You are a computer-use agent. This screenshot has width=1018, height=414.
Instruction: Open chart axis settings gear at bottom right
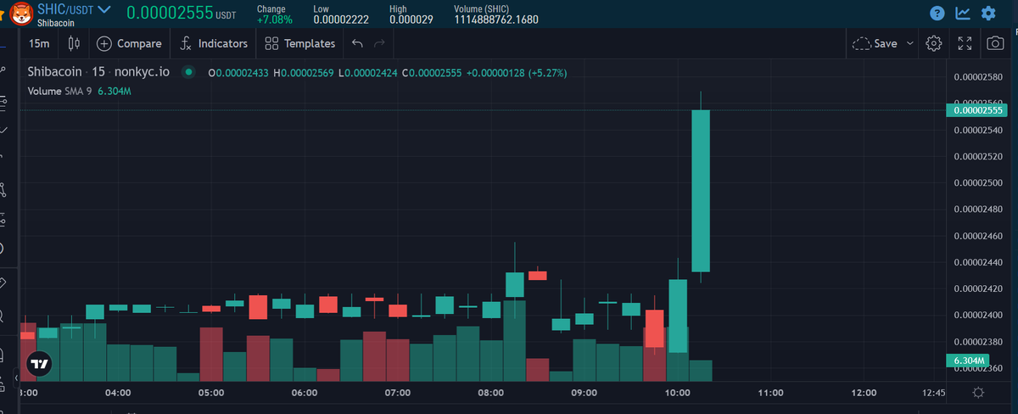click(x=978, y=393)
